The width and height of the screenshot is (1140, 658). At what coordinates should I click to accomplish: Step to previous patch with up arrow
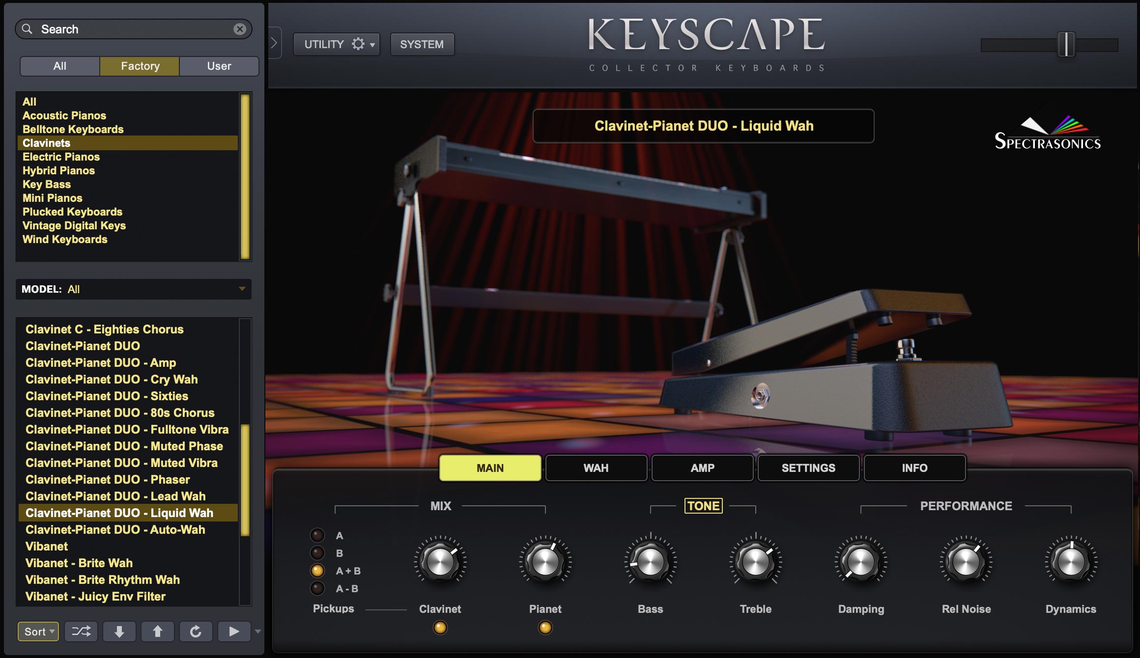(x=158, y=631)
